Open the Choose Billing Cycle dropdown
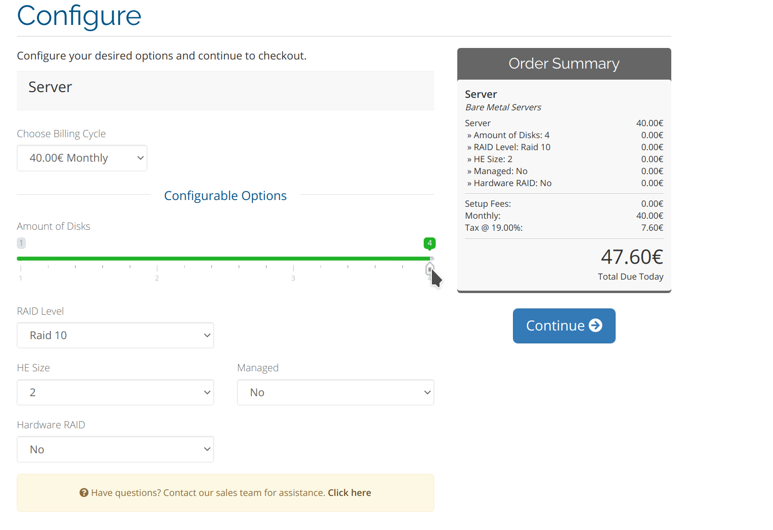This screenshot has height=530, width=773. click(x=82, y=158)
